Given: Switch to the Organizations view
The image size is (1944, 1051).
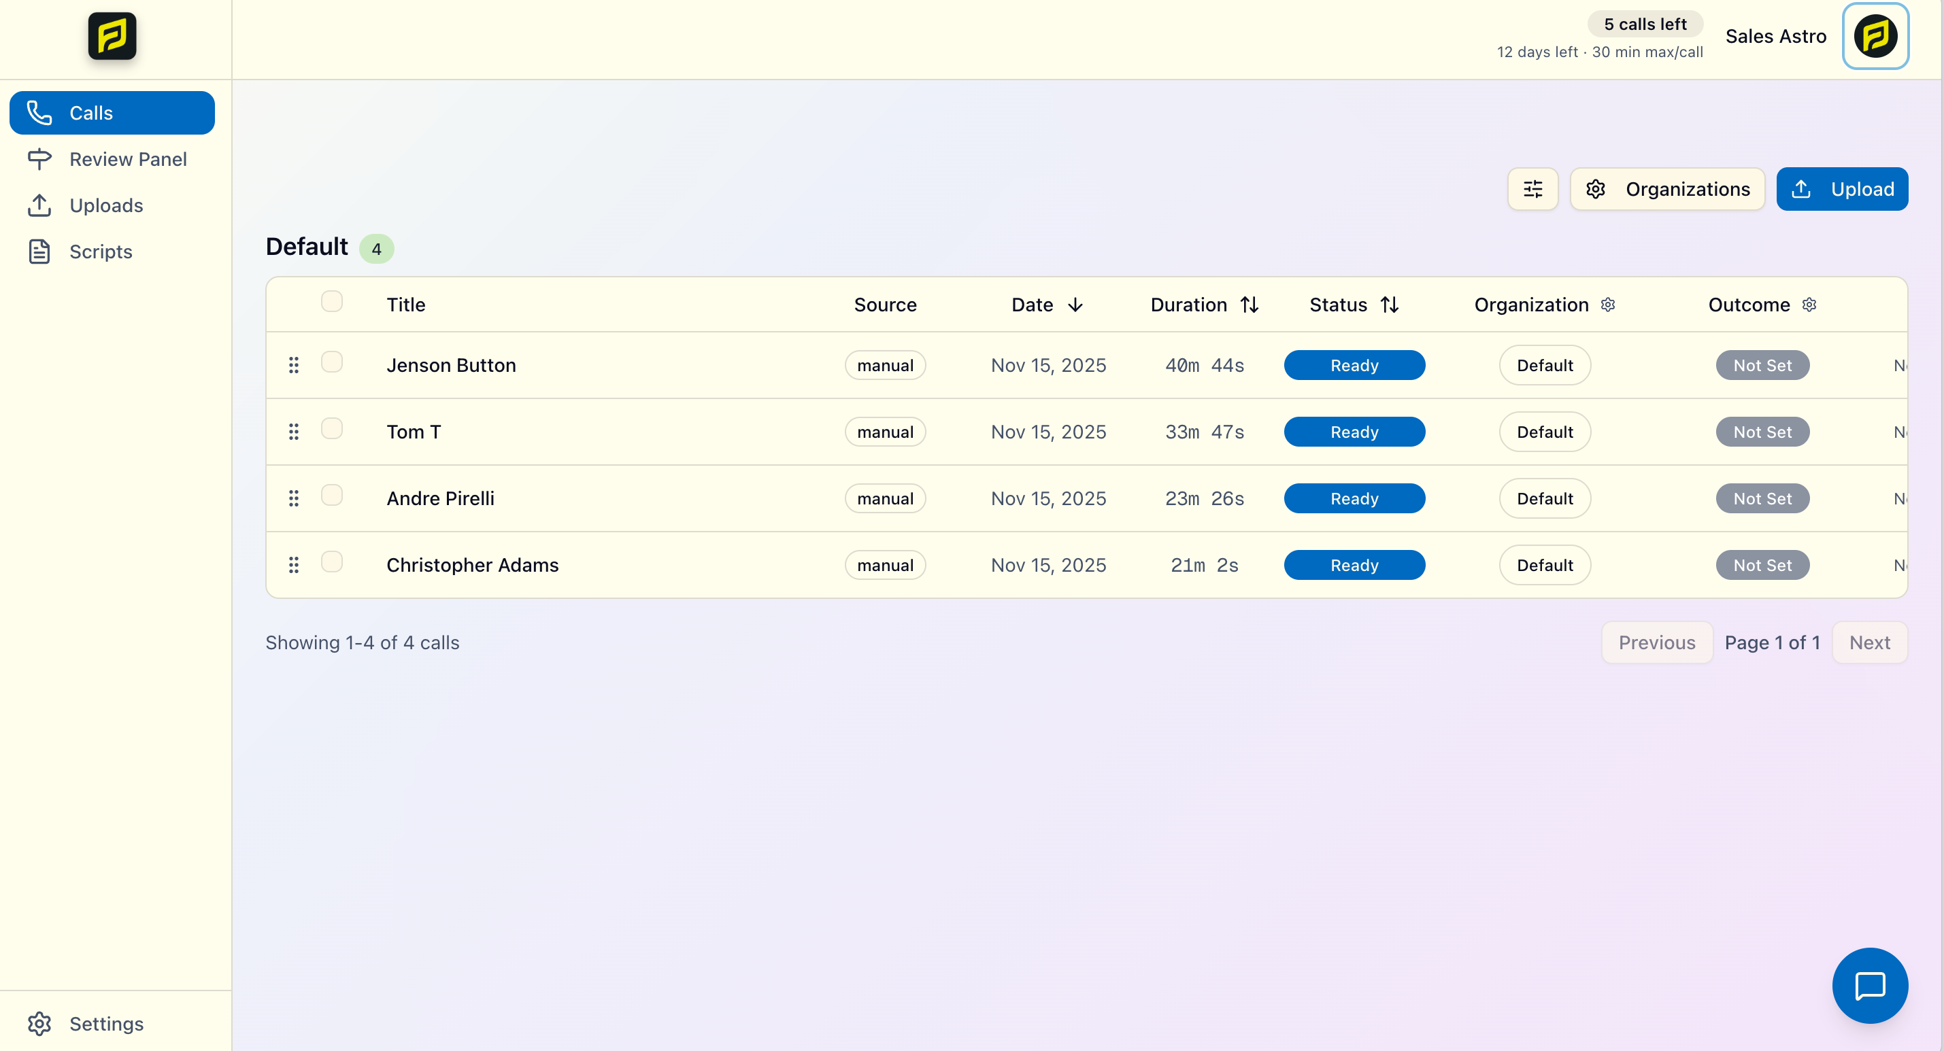Looking at the screenshot, I should [x=1668, y=188].
